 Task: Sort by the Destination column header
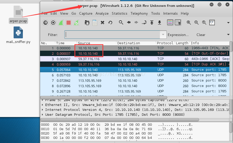coord(136,43)
